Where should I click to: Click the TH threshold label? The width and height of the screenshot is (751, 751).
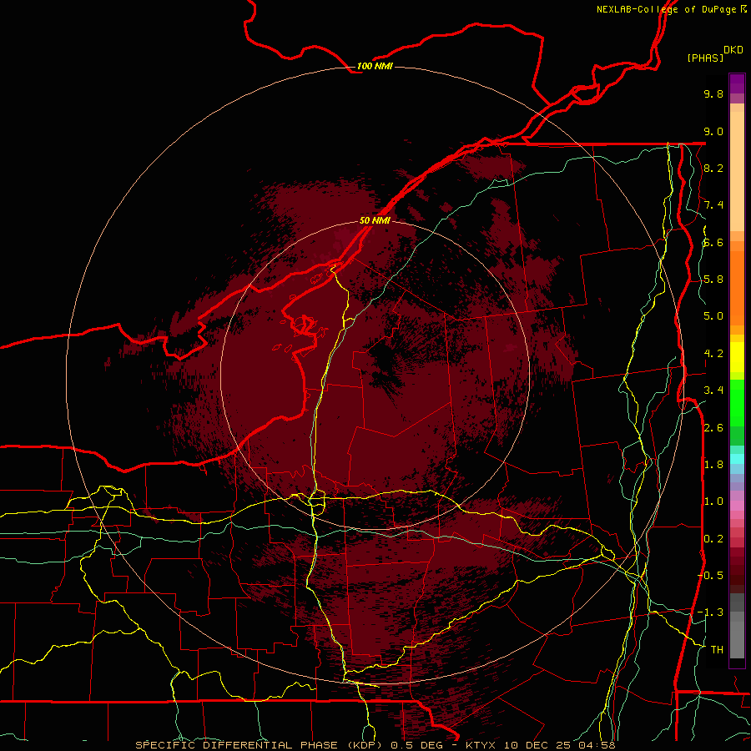717,650
